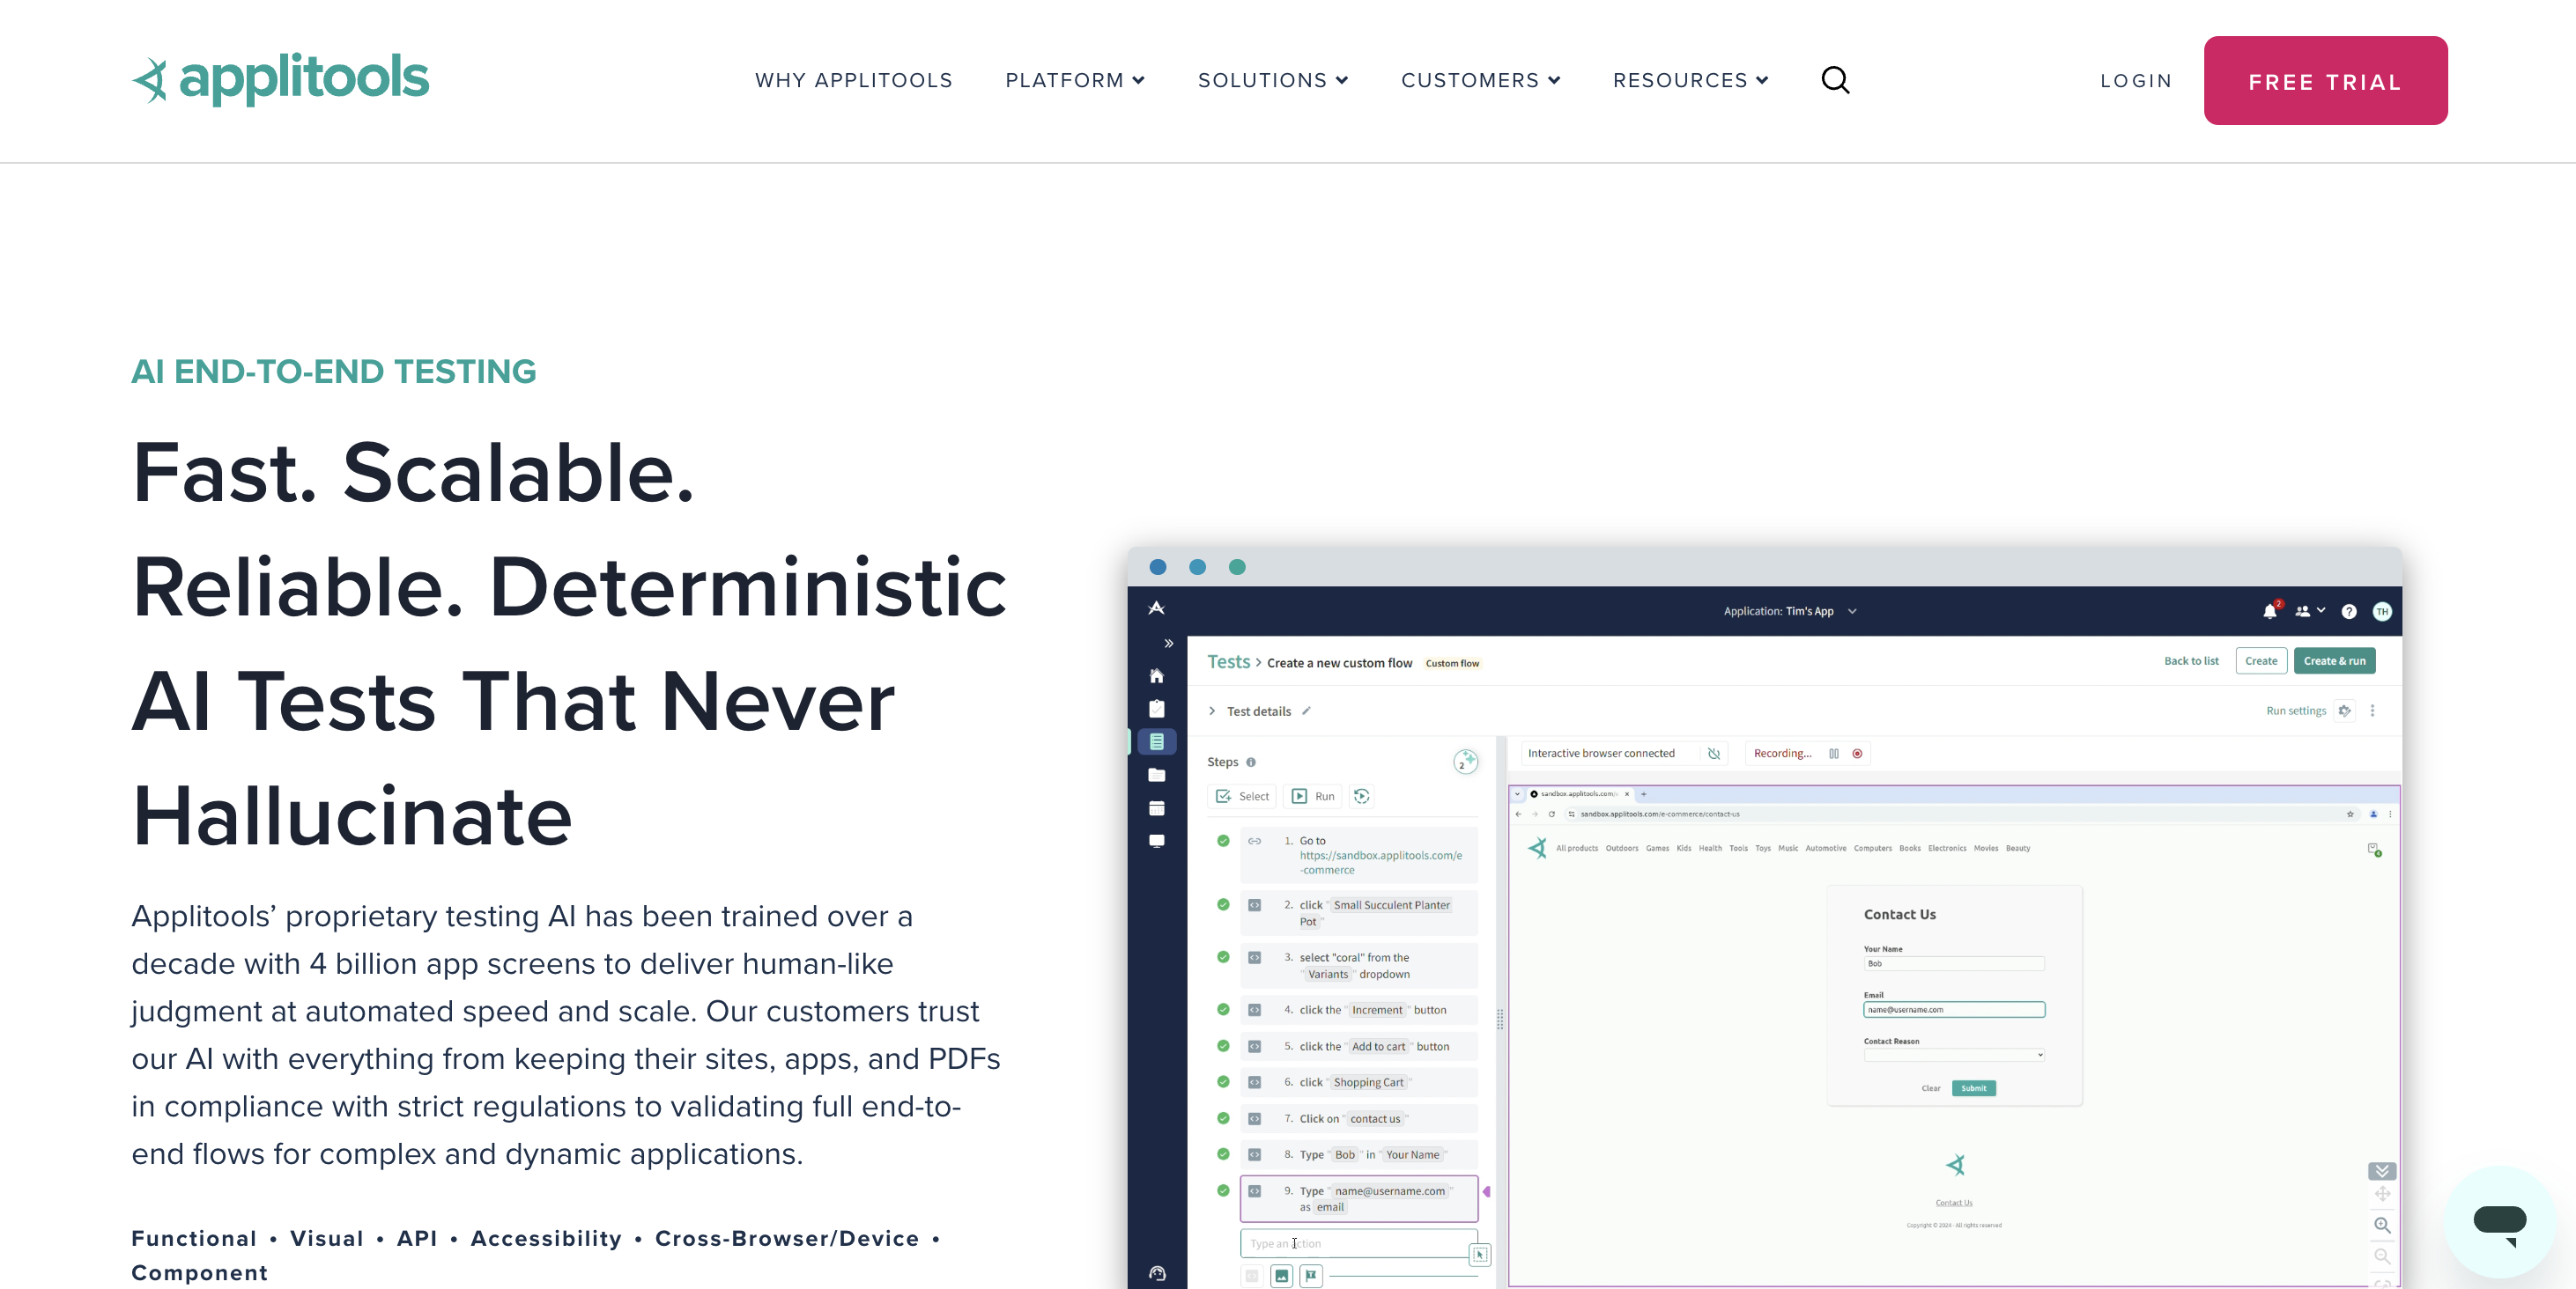
Task: Click the Create & run button
Action: pos(2334,660)
